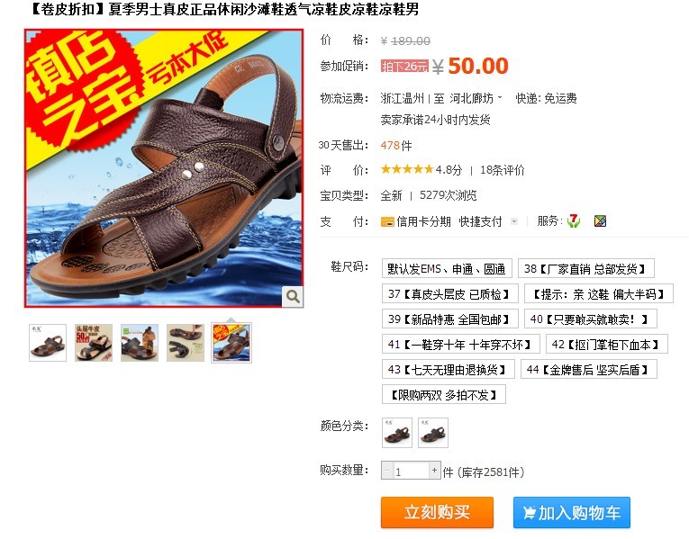The height and width of the screenshot is (539, 689).
Task: Click the magnifier zoom icon on product image
Action: click(x=292, y=296)
